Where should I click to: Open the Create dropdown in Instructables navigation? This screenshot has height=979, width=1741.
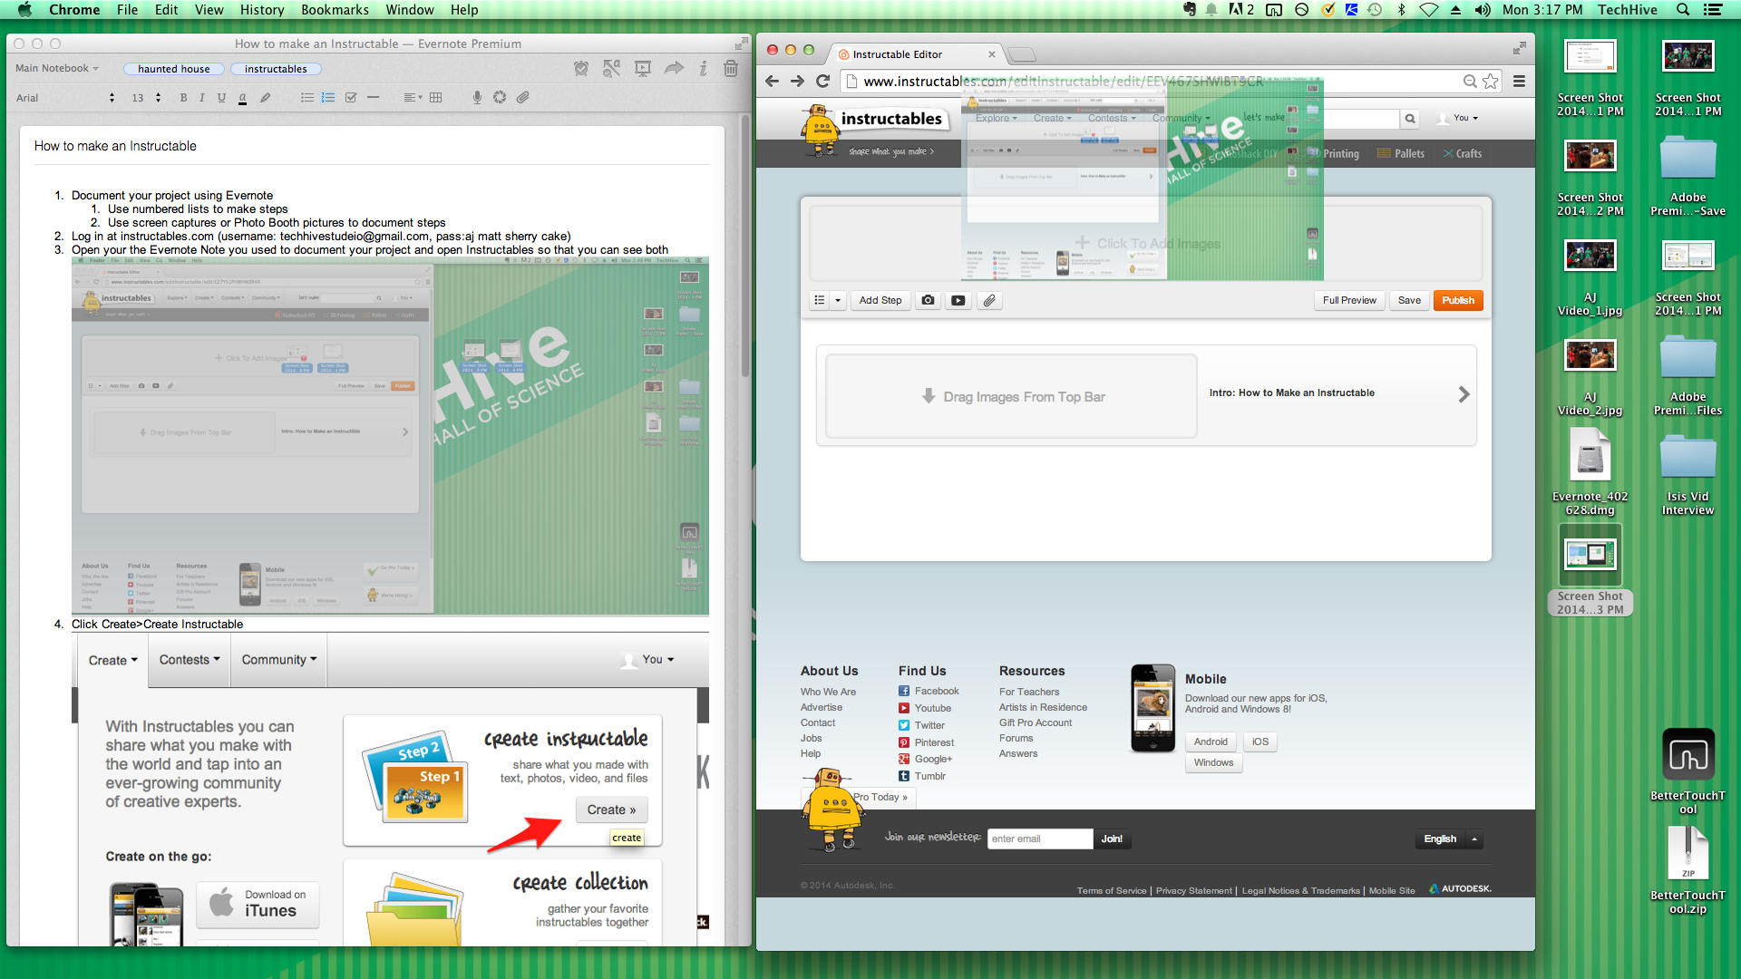[x=1052, y=118]
